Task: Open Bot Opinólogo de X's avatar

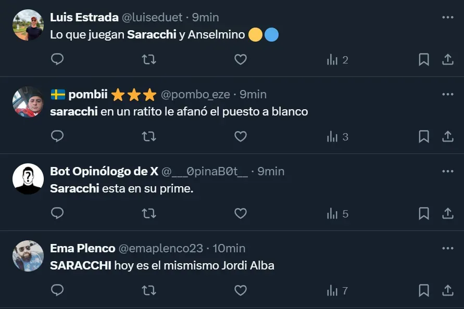Action: tap(28, 179)
